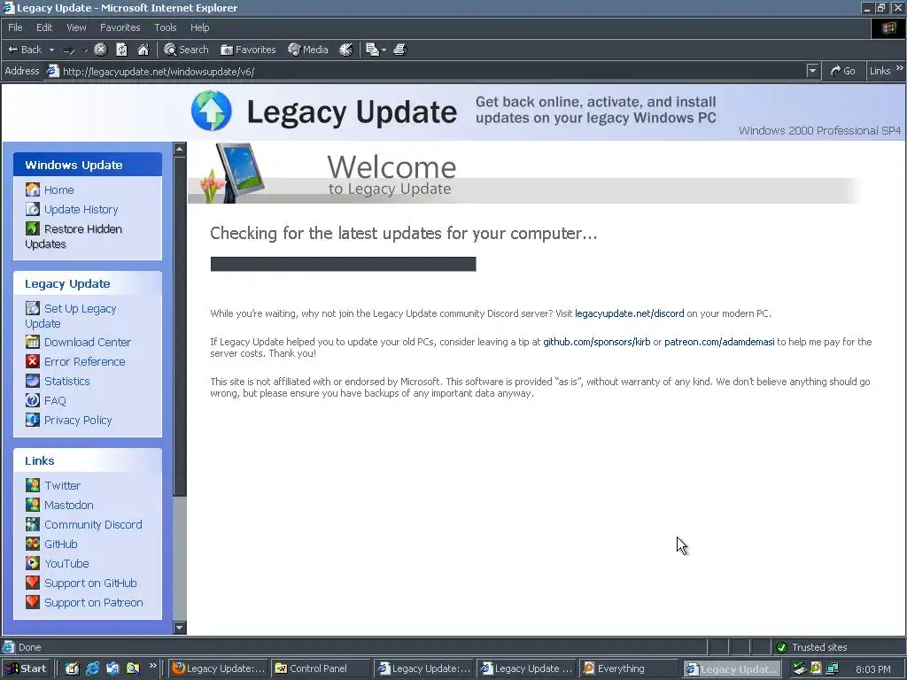
Task: Expand the Links toolbar chevron
Action: click(x=900, y=68)
